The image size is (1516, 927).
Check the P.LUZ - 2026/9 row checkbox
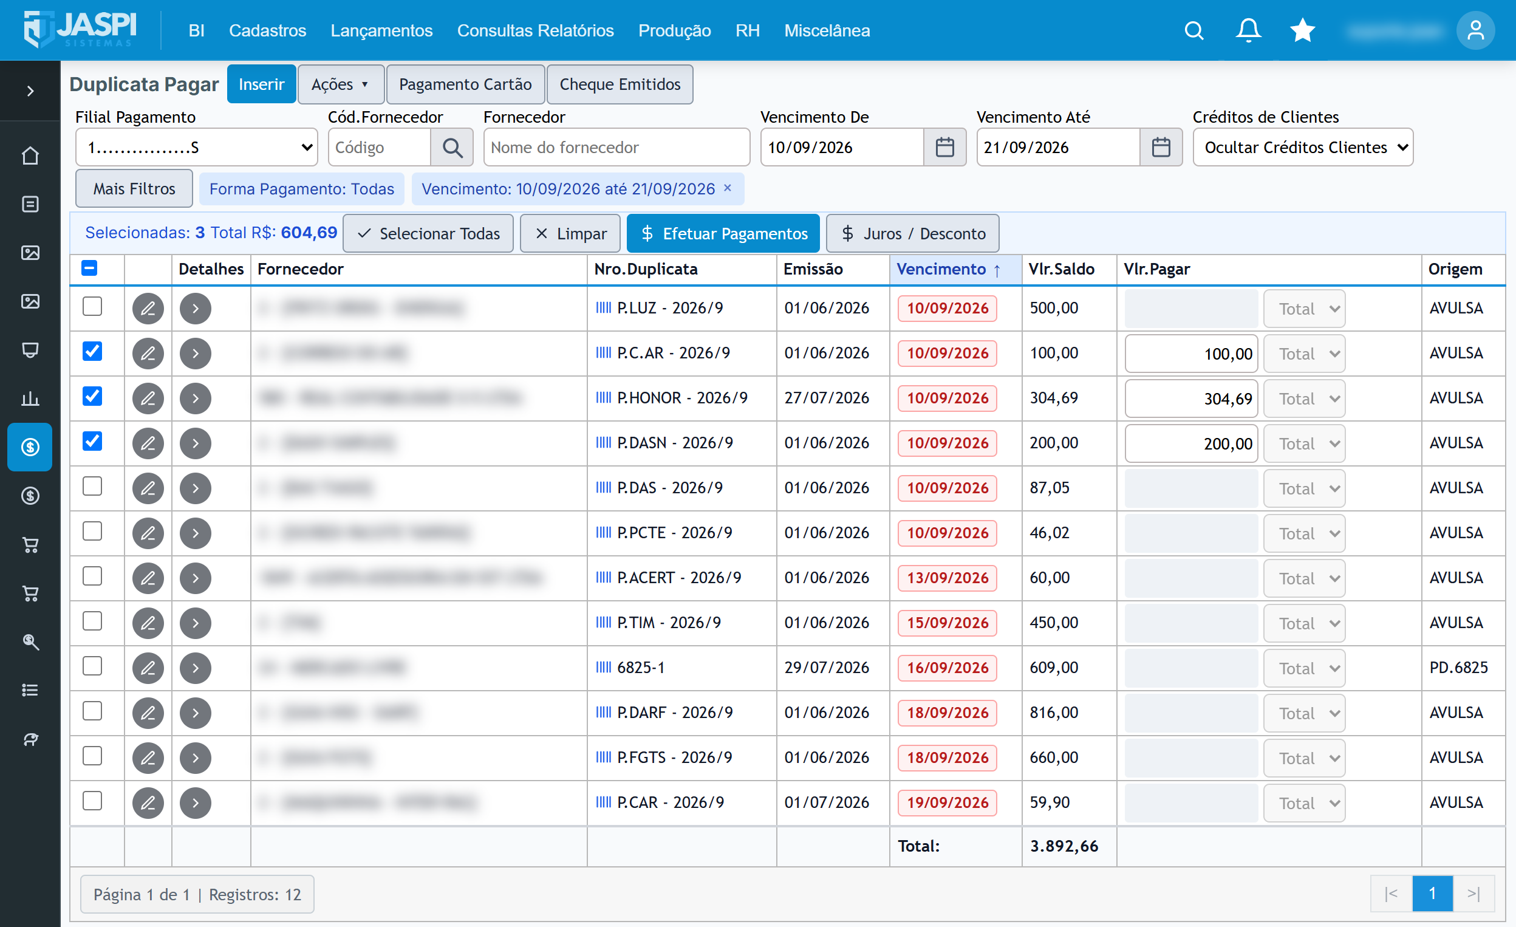[92, 307]
